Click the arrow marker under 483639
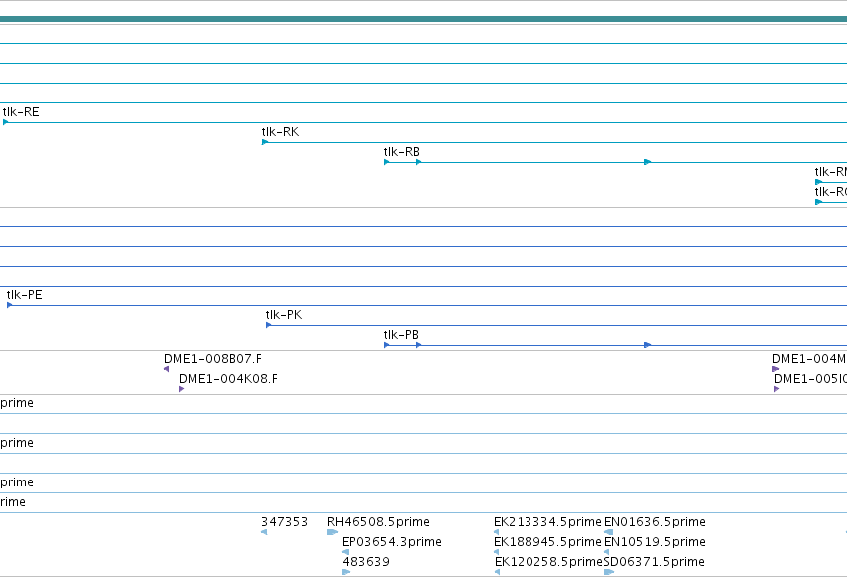The height and width of the screenshot is (577, 847). coord(346,572)
